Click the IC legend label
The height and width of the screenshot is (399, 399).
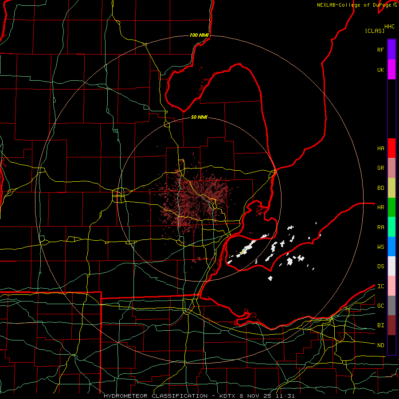coord(380,286)
